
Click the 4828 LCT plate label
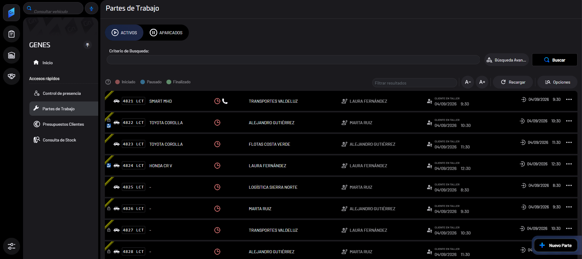[133, 251]
